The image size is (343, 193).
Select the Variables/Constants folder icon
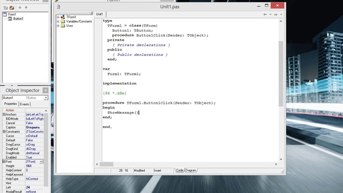pos(63,21)
